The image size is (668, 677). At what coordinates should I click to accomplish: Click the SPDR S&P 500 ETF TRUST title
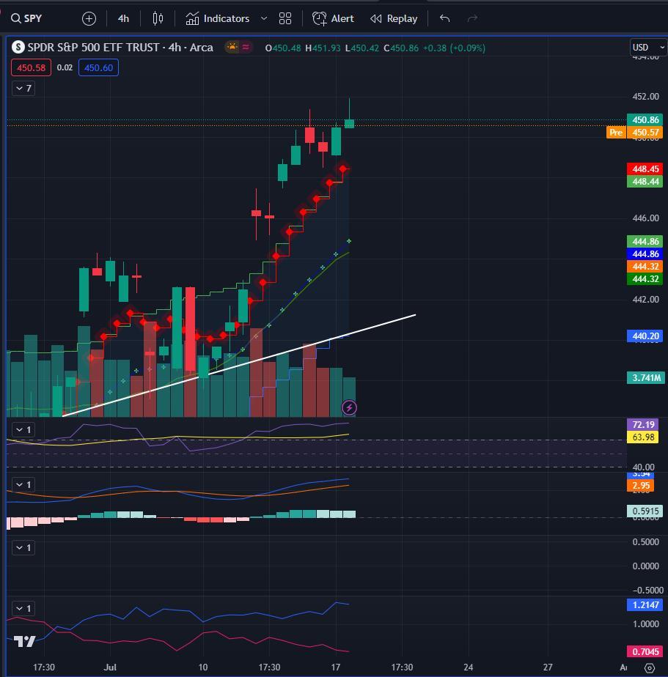(120, 47)
